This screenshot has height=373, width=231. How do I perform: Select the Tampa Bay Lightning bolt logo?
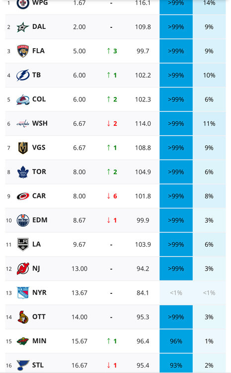[23, 75]
